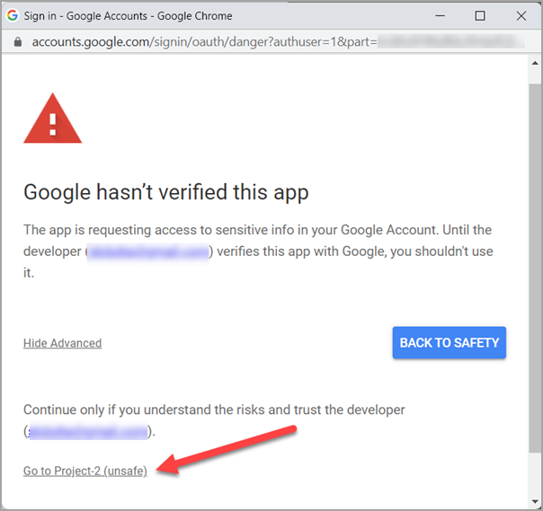Click the scrollbar track below the thumb
The height and width of the screenshot is (511, 543).
(535, 474)
